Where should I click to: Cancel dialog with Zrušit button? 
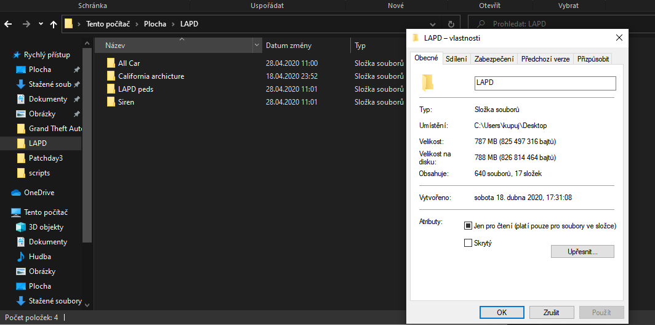tap(552, 313)
